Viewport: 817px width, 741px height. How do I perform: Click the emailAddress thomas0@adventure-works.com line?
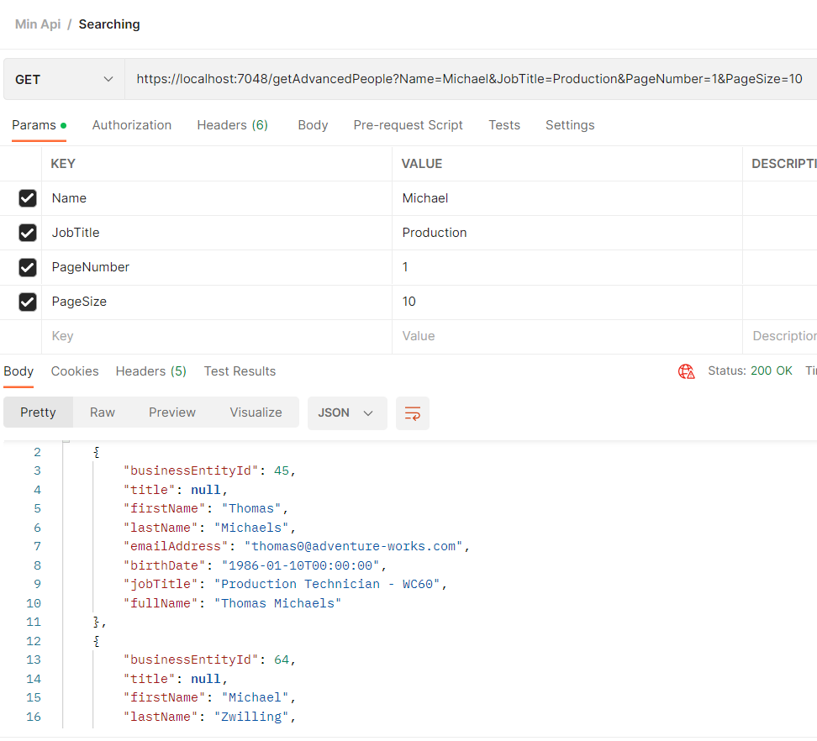(297, 547)
